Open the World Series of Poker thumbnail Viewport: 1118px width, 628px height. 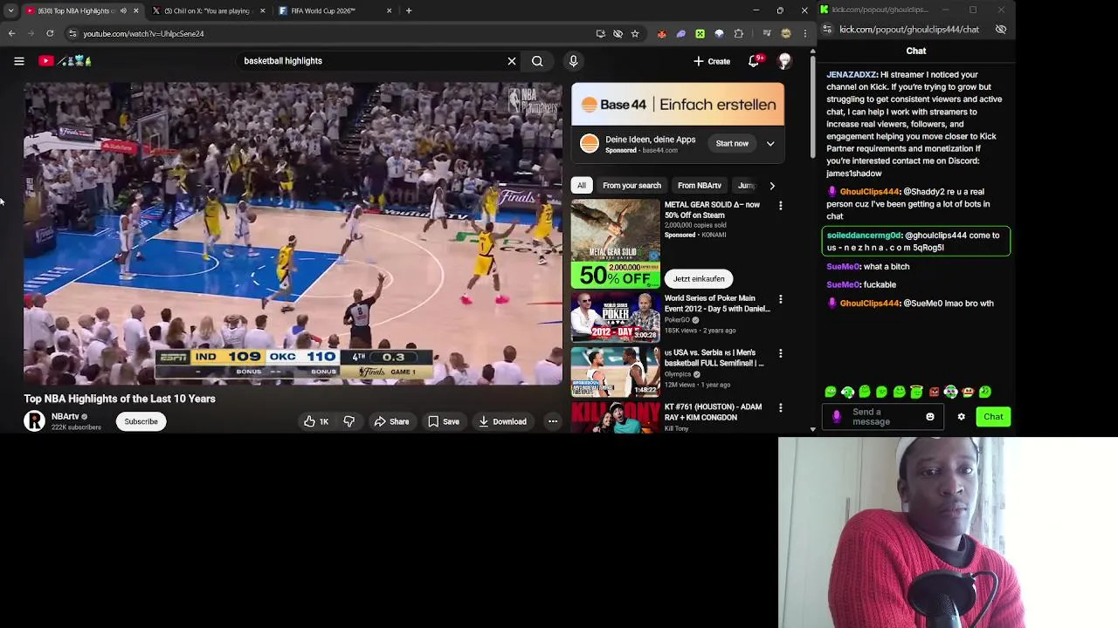pyautogui.click(x=616, y=318)
